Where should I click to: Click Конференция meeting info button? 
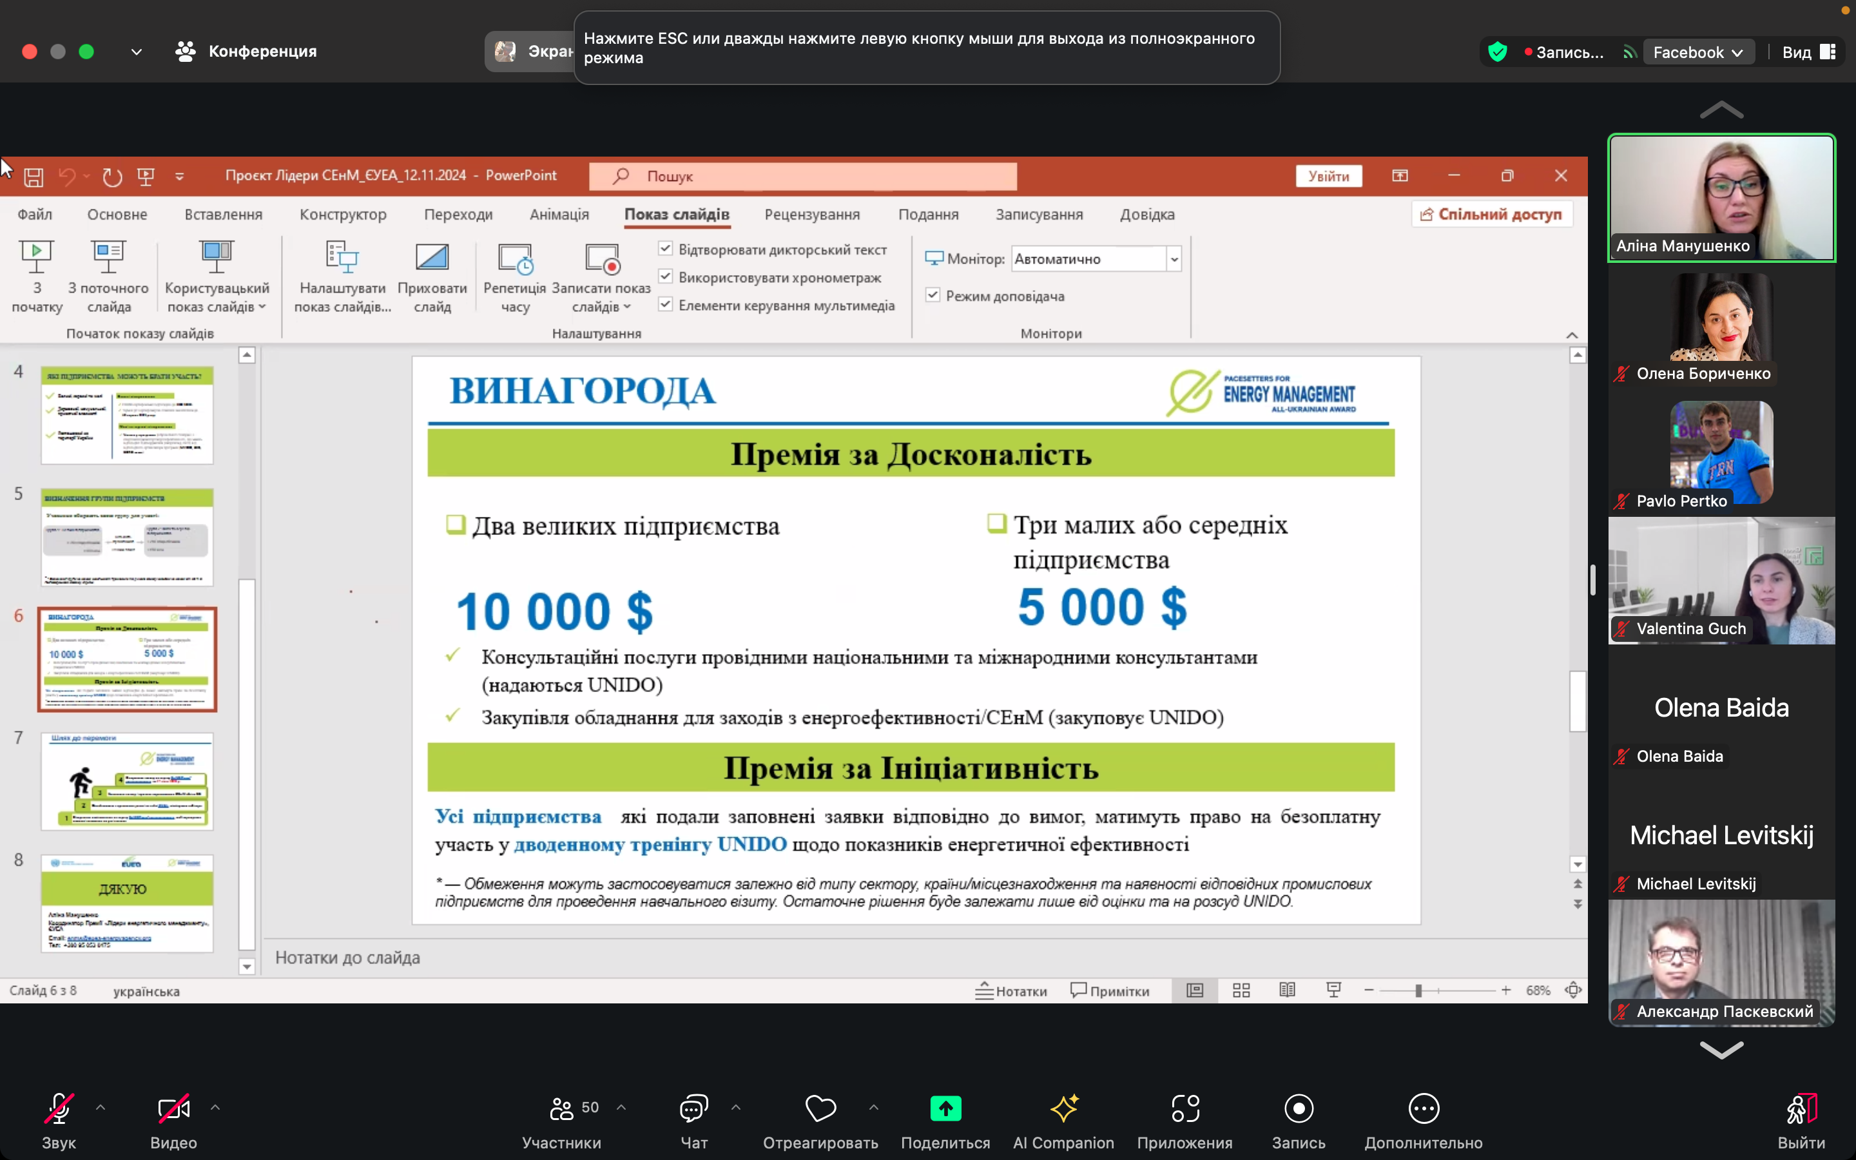coord(246,52)
